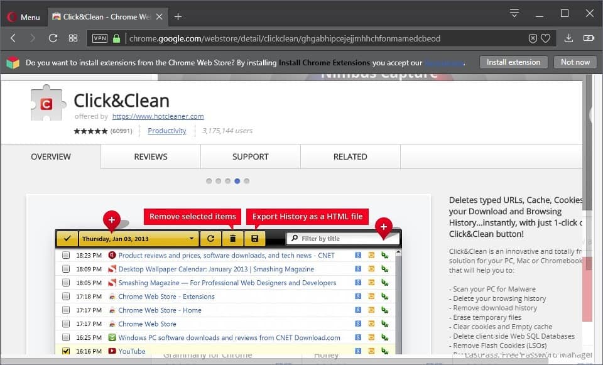Open the Productivity category link
The width and height of the screenshot is (603, 365).
(x=167, y=131)
